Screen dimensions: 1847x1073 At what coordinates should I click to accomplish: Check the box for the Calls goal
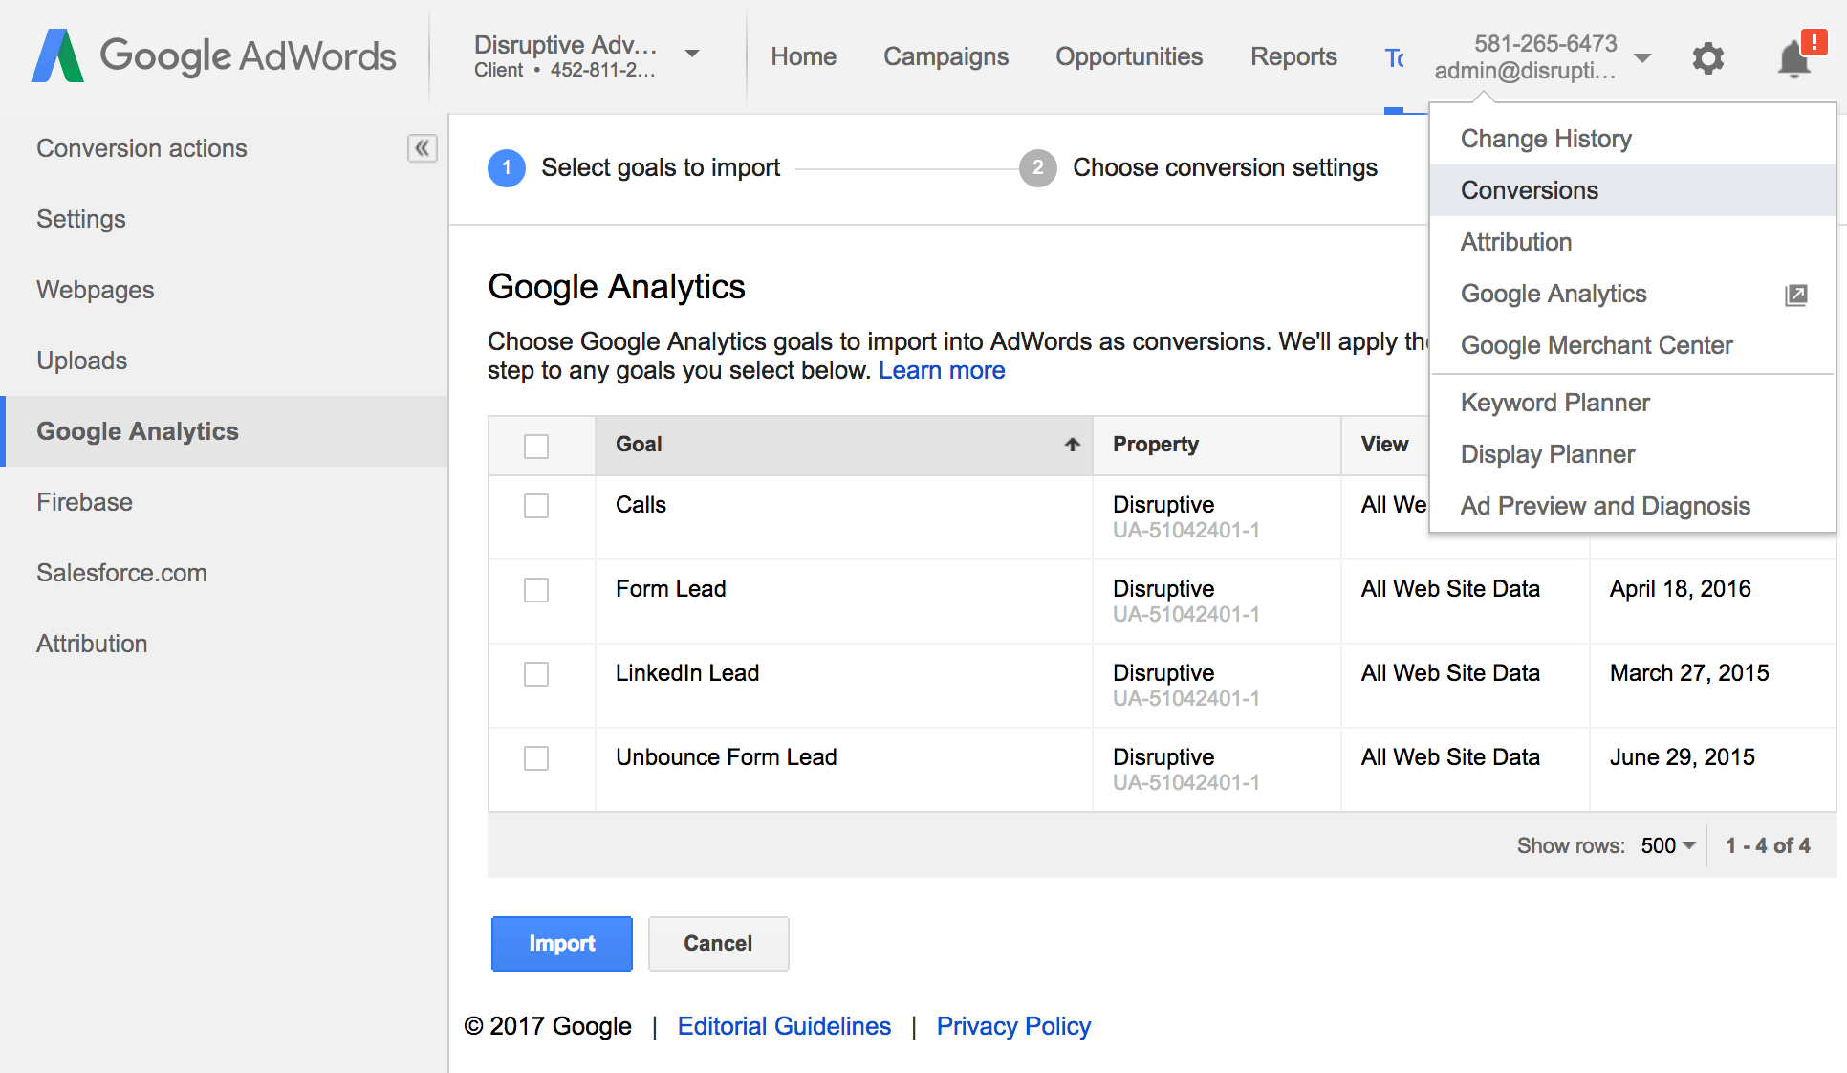(536, 506)
